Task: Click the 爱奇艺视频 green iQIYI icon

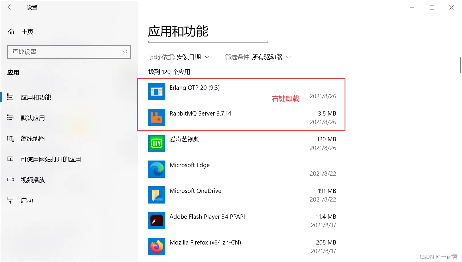Action: click(x=157, y=143)
